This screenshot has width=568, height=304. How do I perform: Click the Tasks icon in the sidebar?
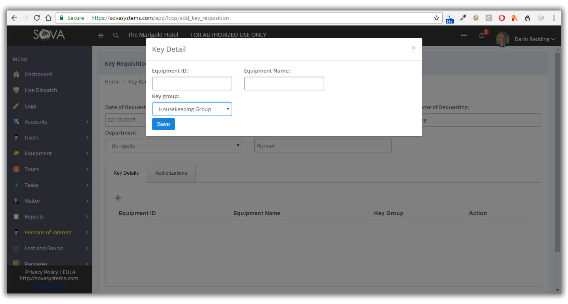pos(16,185)
